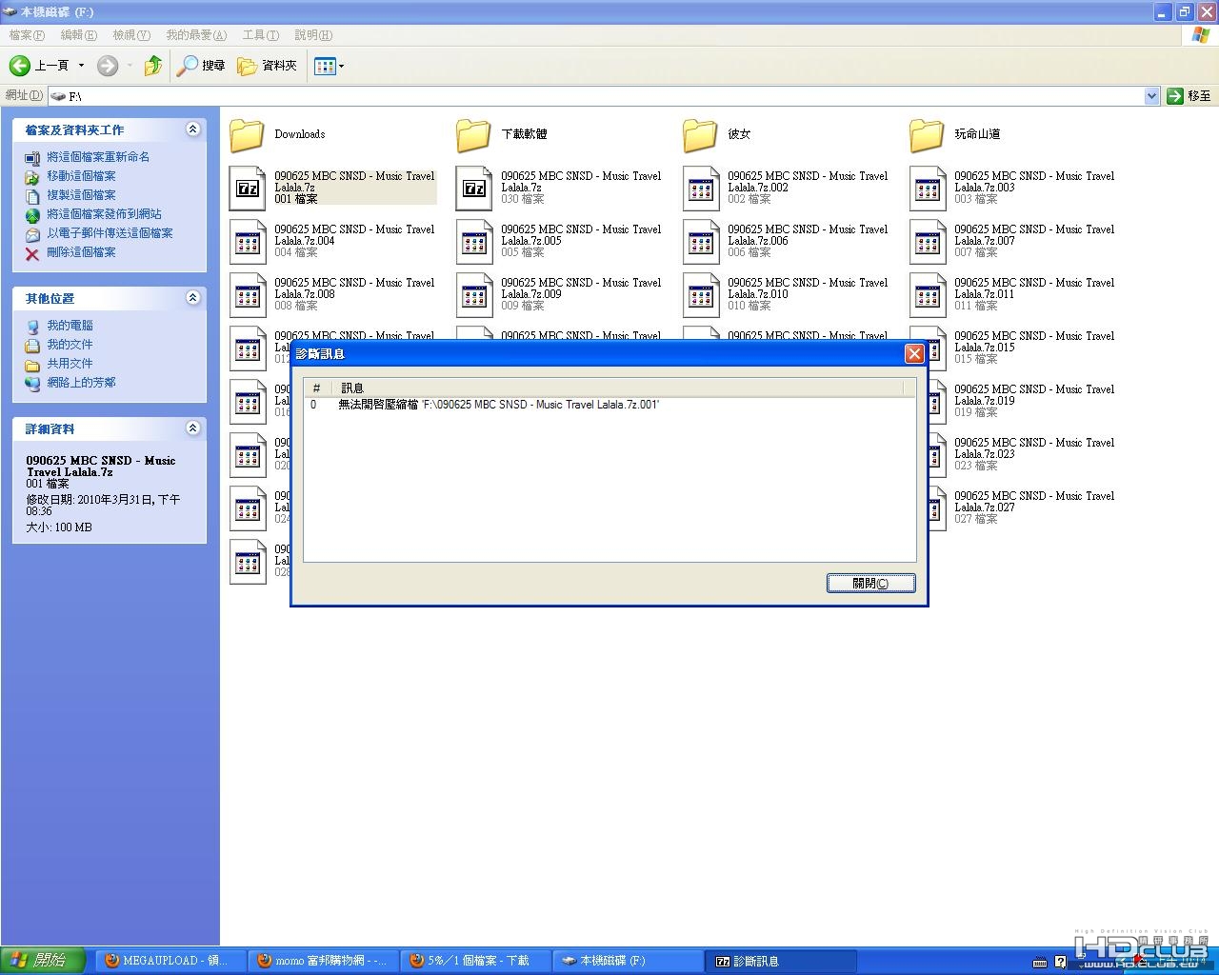Collapse the 檔案及資料夾工作 panel

pyautogui.click(x=193, y=129)
